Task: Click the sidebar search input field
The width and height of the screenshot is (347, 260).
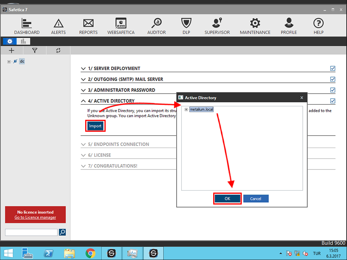Action: pos(31,232)
